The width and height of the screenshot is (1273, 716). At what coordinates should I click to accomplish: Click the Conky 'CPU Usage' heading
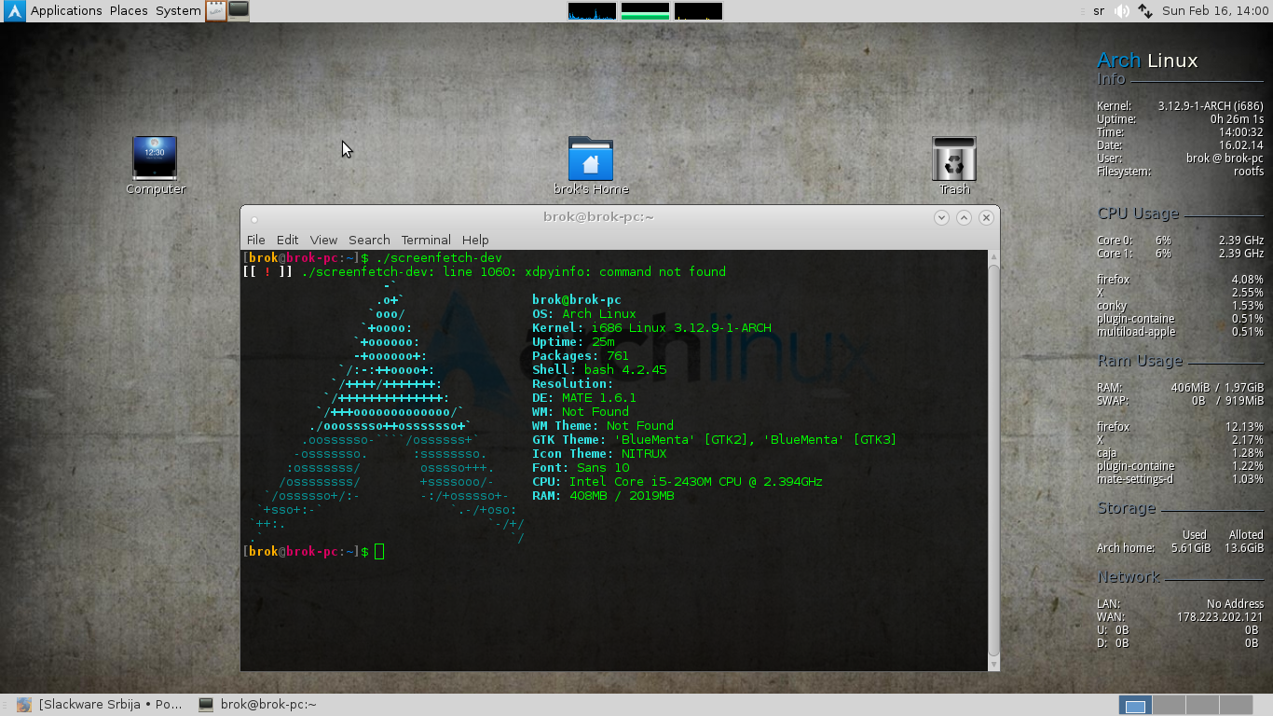(1138, 213)
